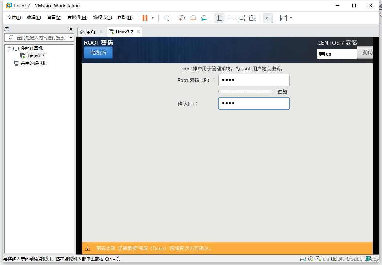Open the snapshot manager
This screenshot has height=265, width=382.
click(x=204, y=18)
